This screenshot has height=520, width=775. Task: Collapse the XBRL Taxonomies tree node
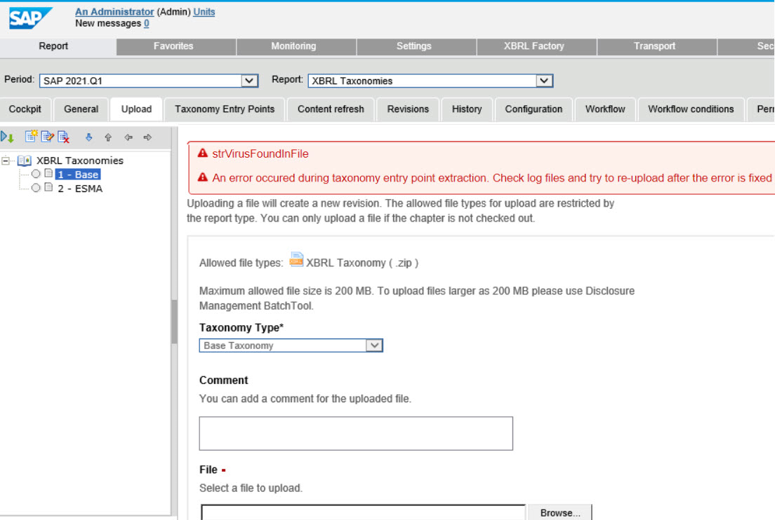[6, 160]
